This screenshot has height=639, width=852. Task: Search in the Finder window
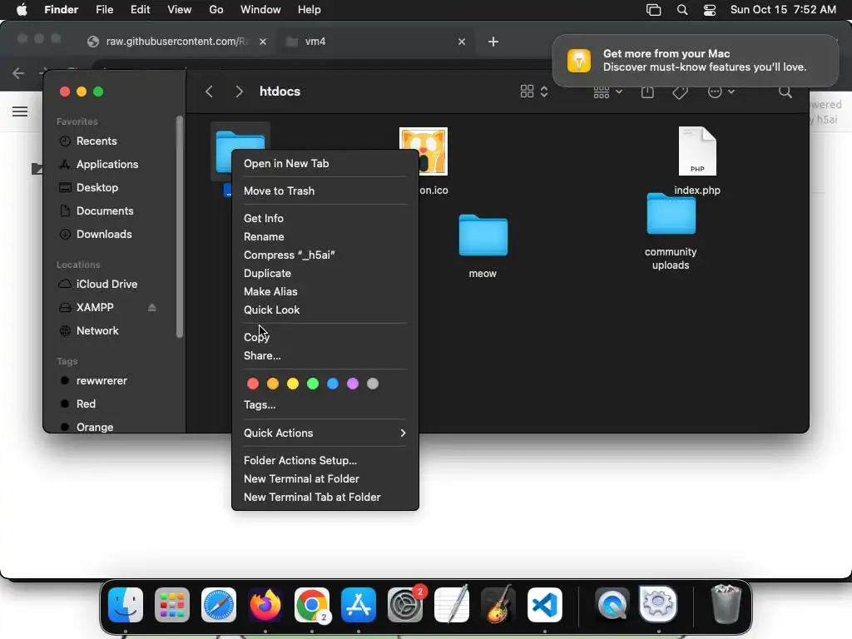tap(785, 92)
